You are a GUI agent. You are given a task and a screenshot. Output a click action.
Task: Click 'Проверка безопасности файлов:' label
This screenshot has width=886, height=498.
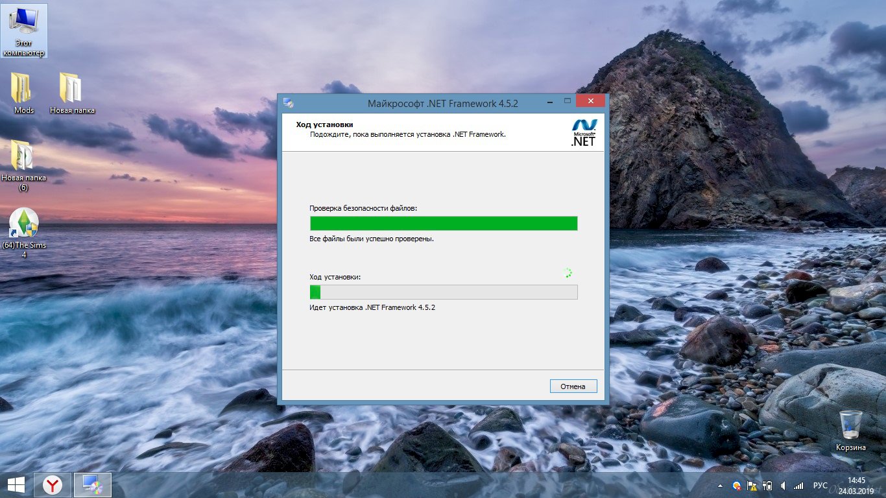point(363,209)
